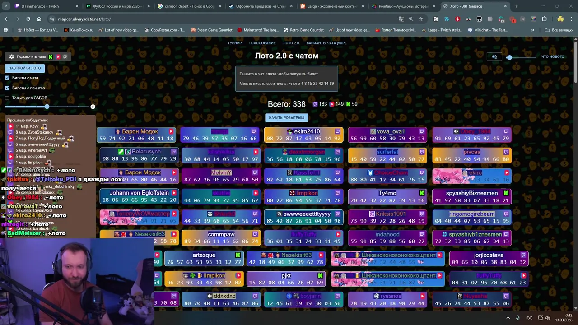The width and height of the screenshot is (578, 325).
Task: Show hidden system tray icons
Action: point(508,318)
